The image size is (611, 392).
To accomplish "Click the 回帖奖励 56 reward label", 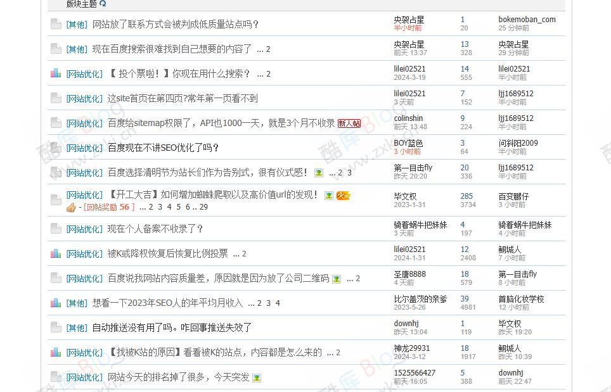I will [110, 207].
